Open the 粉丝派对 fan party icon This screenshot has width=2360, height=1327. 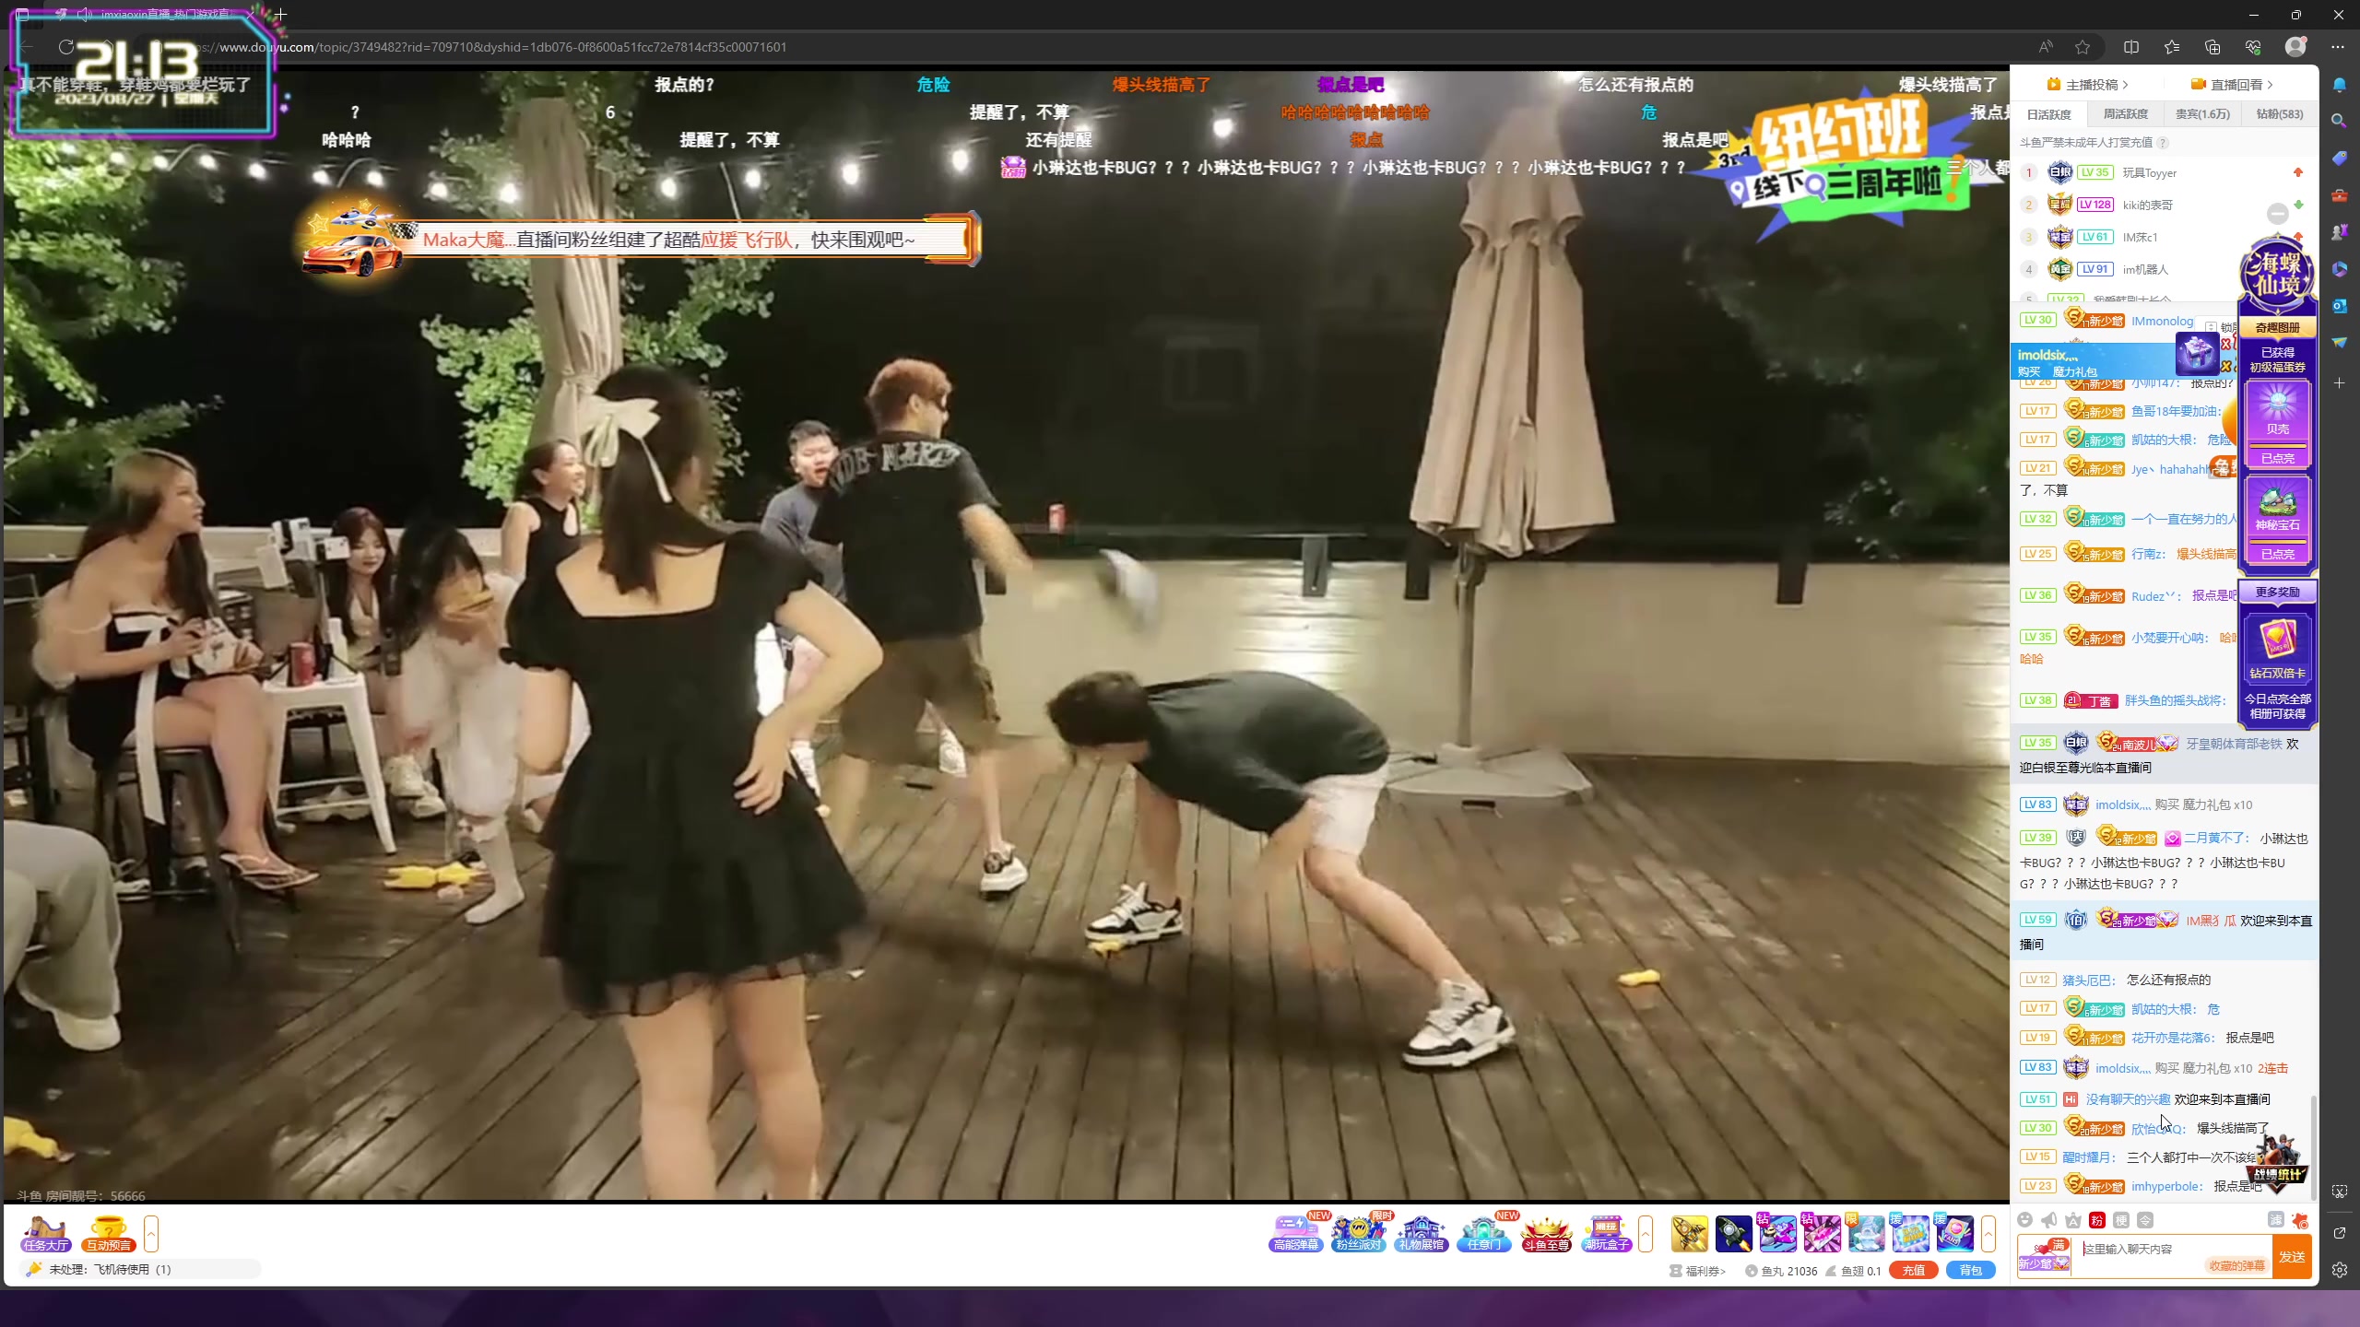click(1359, 1233)
